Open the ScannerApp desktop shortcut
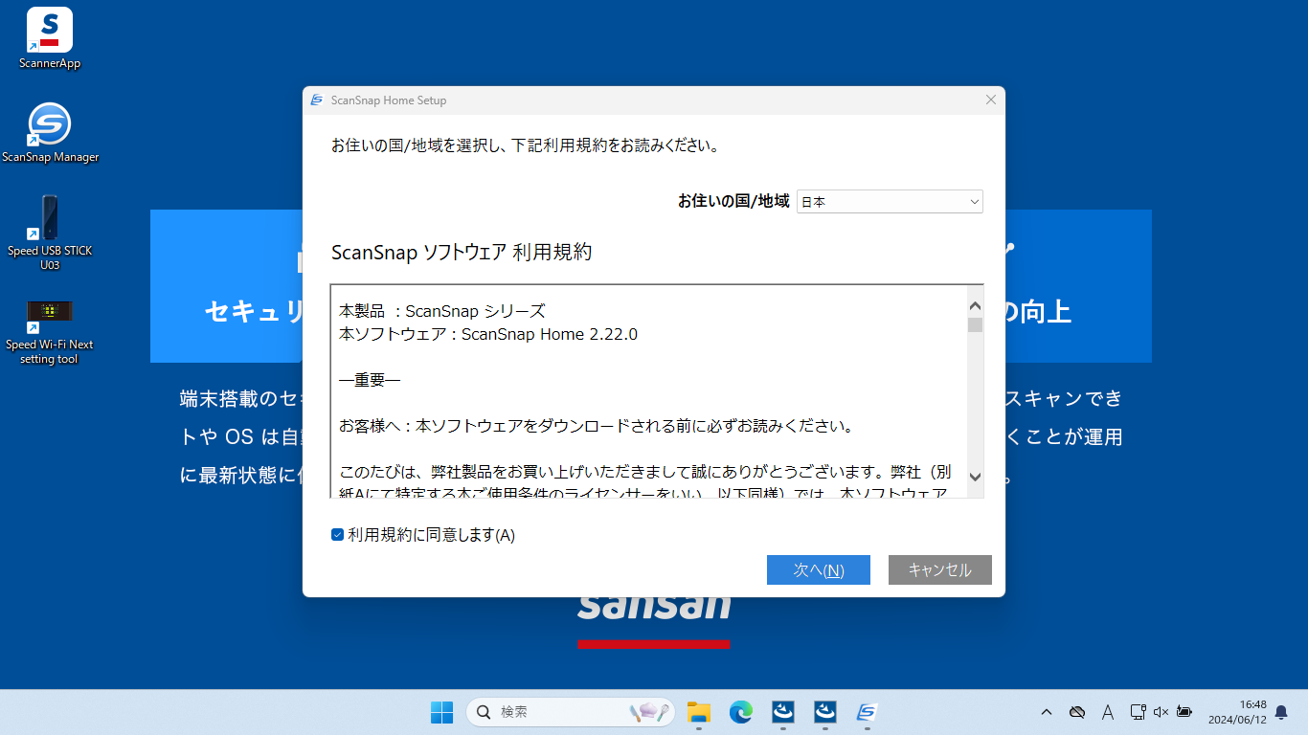The image size is (1308, 735). click(50, 38)
